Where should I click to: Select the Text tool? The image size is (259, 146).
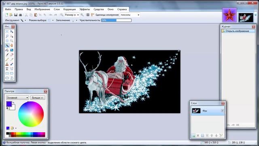coord(7,69)
